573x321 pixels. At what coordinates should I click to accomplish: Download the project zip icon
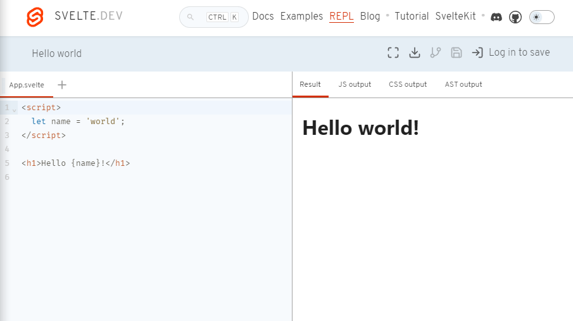tap(415, 53)
